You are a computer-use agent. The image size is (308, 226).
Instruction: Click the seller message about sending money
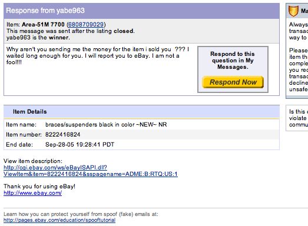(98, 56)
